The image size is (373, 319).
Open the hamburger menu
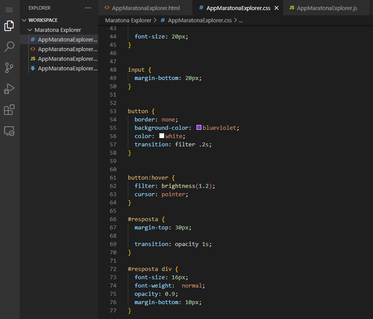coord(9,10)
